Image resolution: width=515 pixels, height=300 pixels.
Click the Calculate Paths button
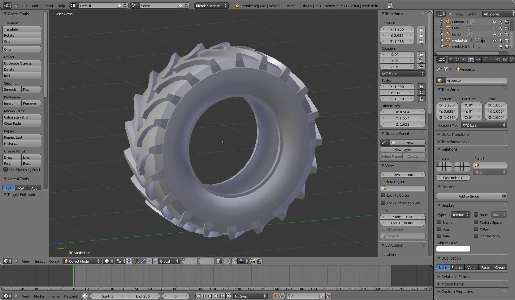pos(22,117)
